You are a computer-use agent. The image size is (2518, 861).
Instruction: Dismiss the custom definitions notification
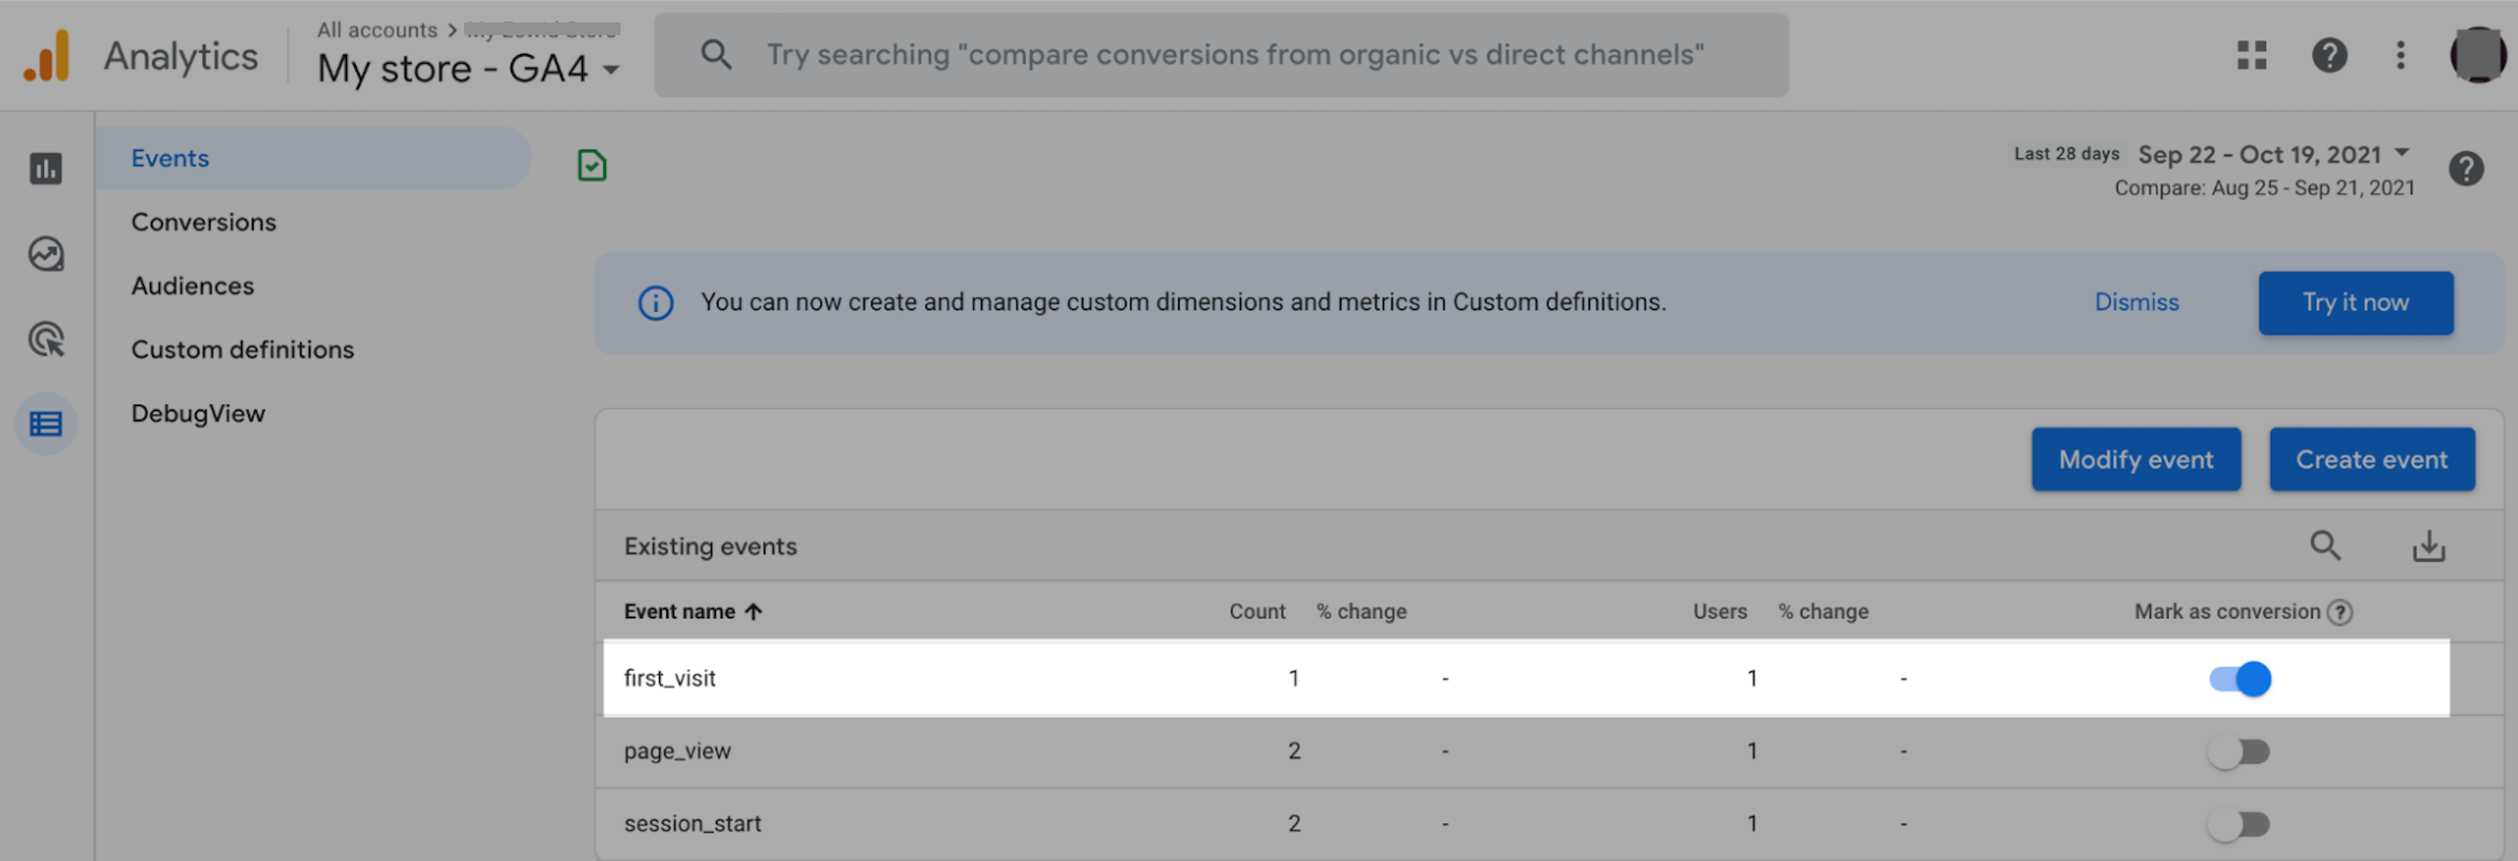click(2136, 302)
